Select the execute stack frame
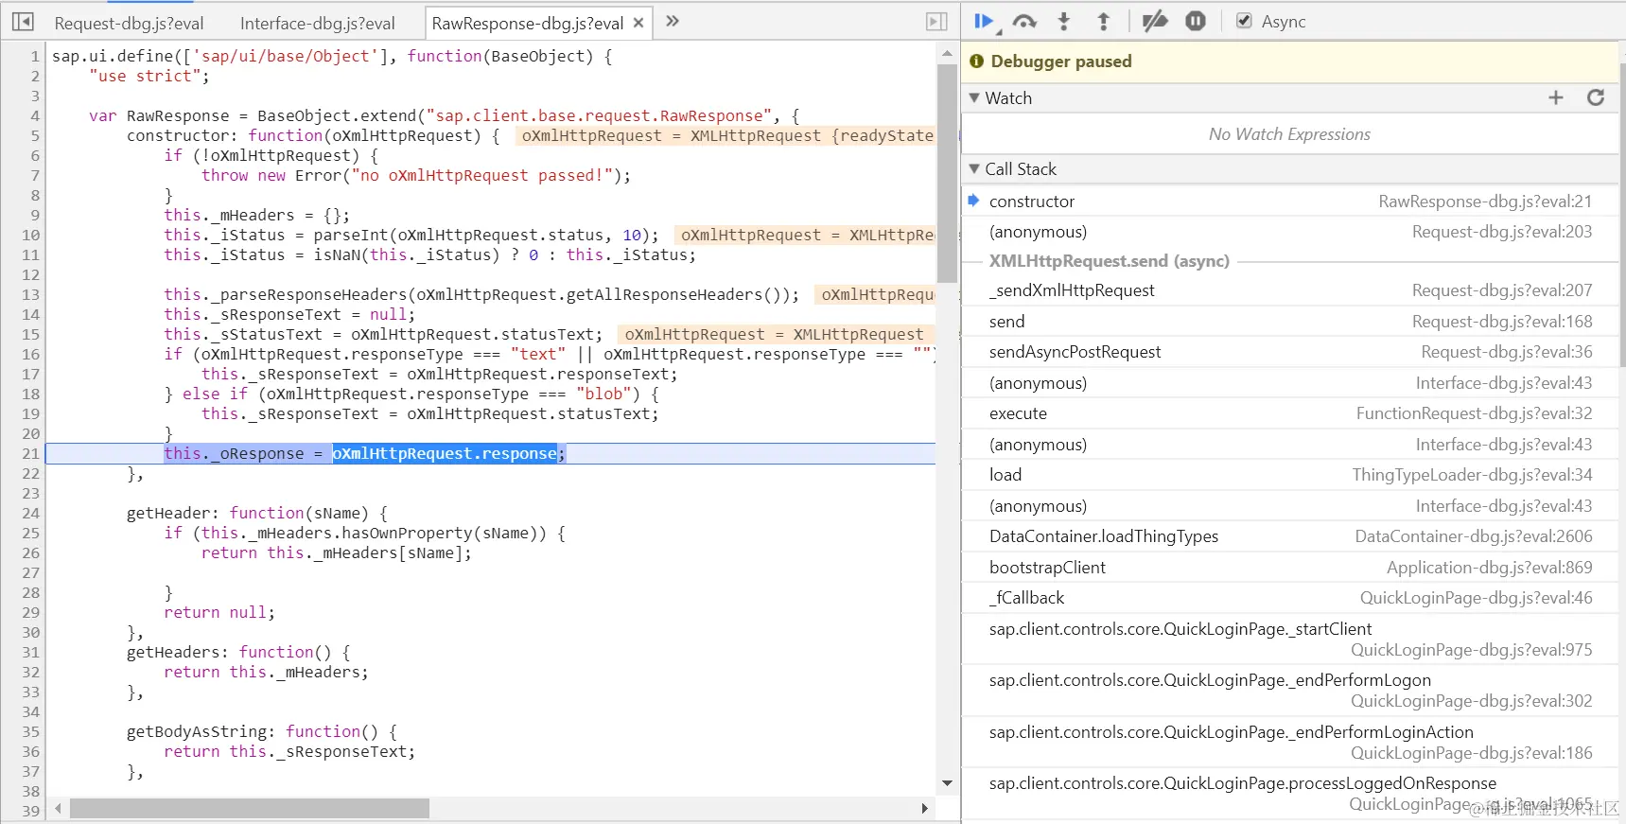The width and height of the screenshot is (1626, 824). pyautogui.click(x=1290, y=413)
